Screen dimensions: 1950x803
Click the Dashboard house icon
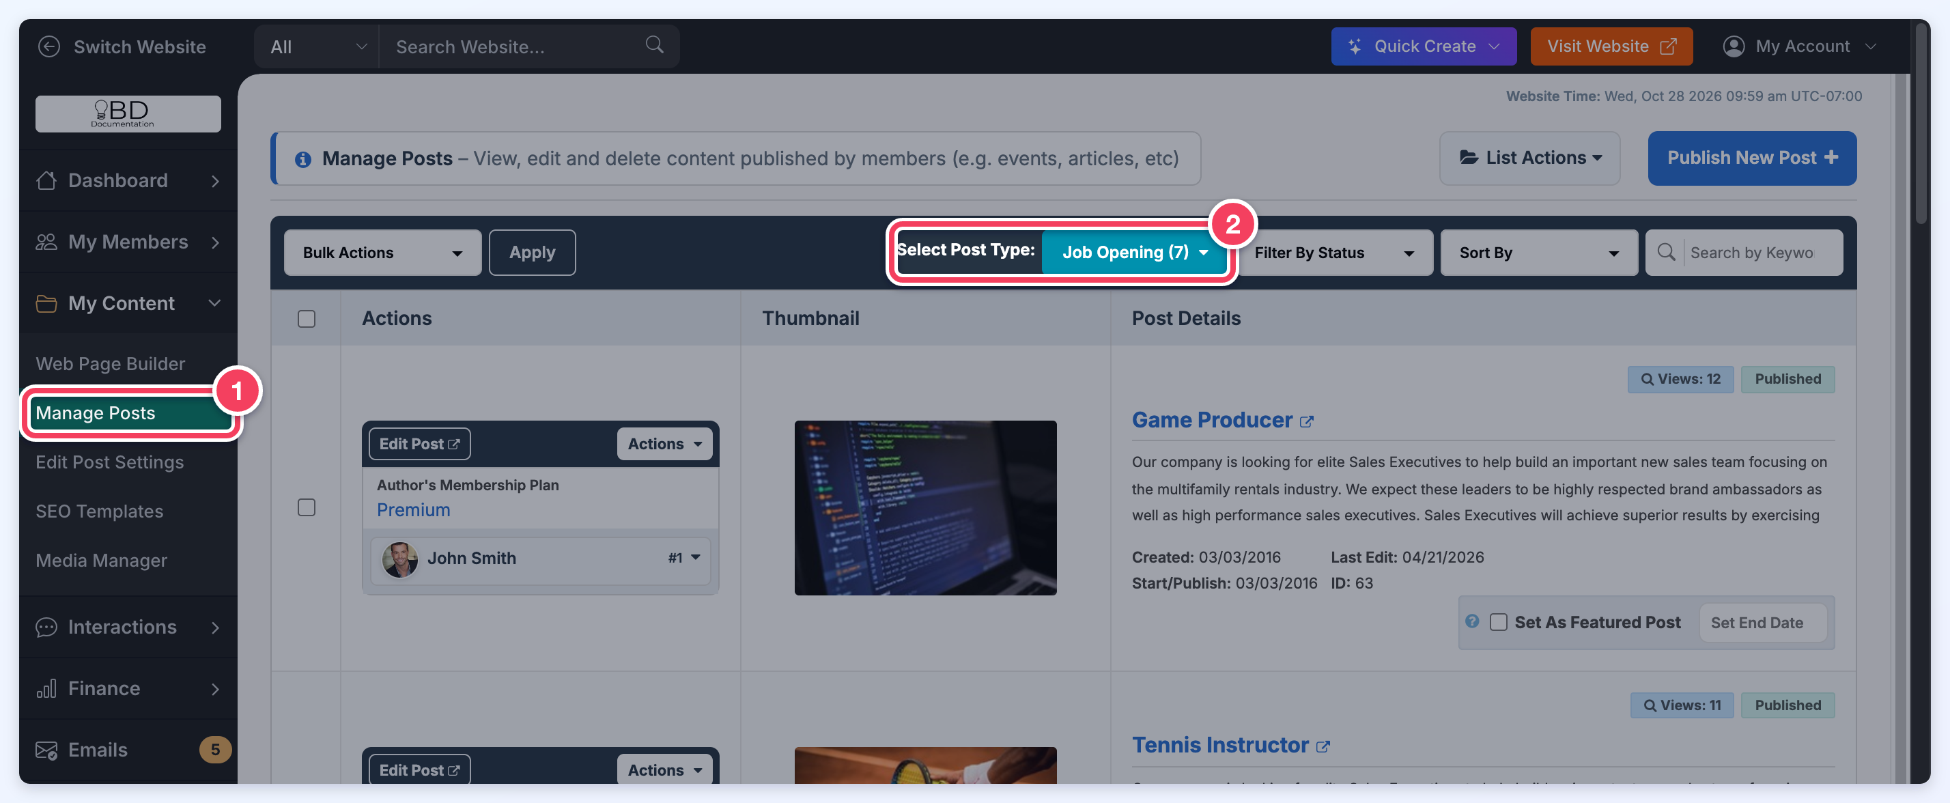(x=46, y=180)
